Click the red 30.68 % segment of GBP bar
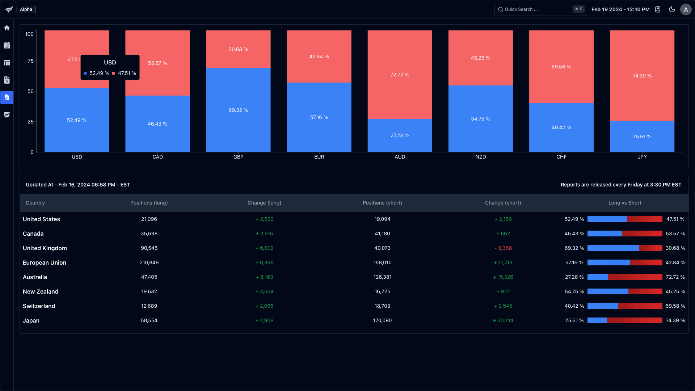This screenshot has height=391, width=695. coord(238,49)
